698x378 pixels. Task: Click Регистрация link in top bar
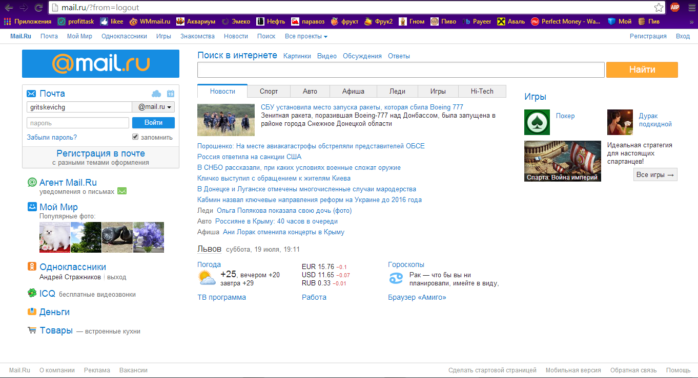point(648,36)
